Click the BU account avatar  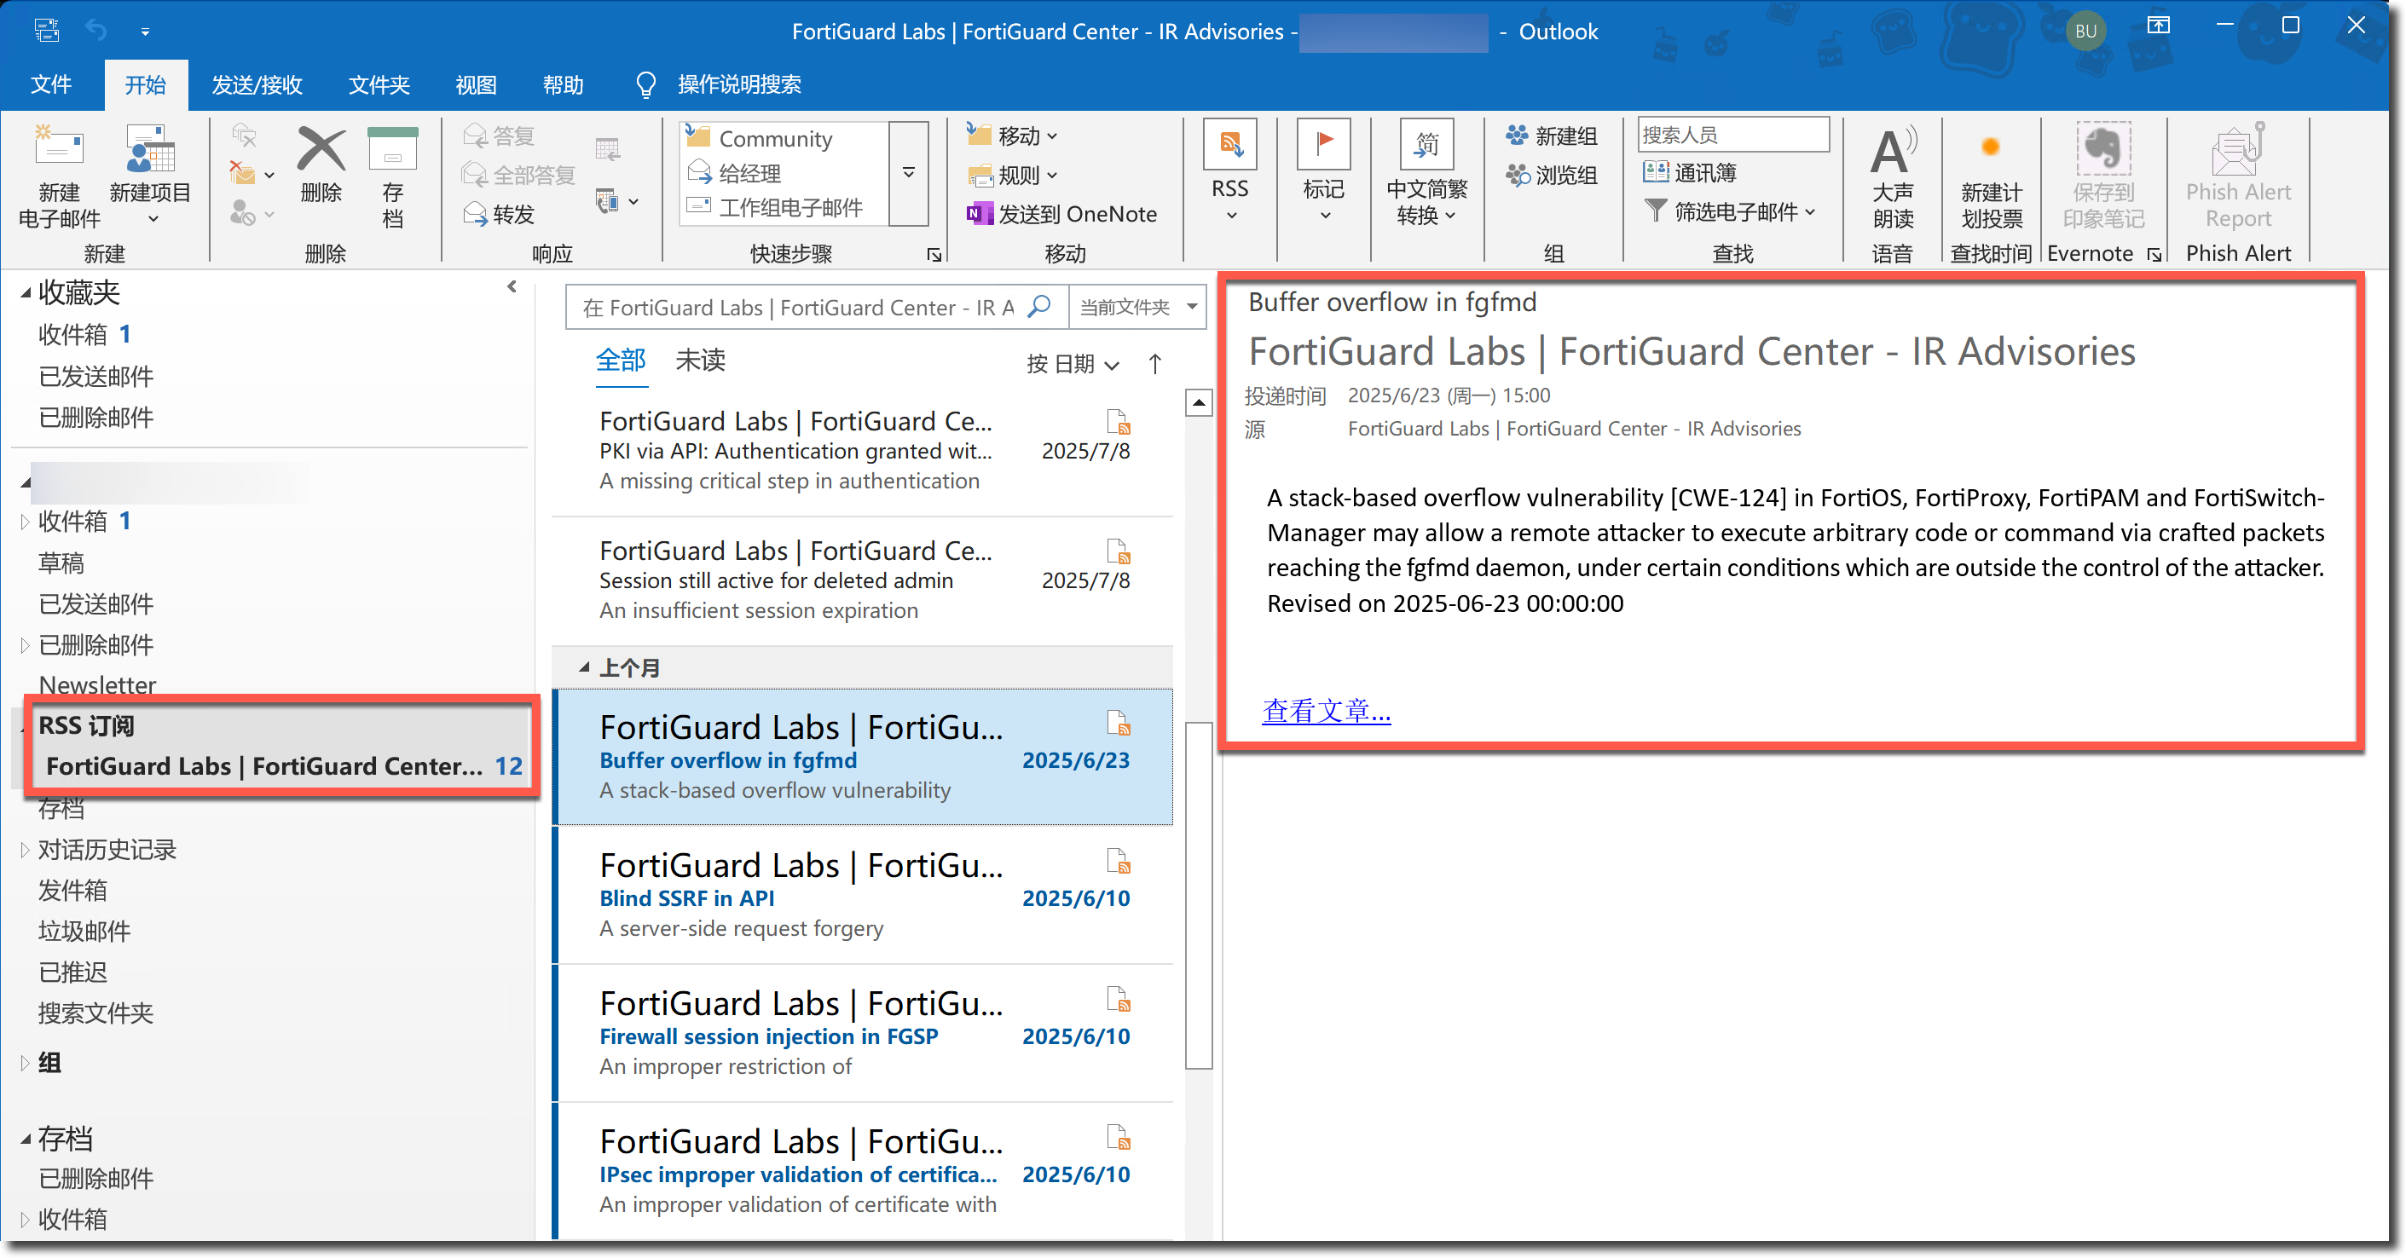tap(2085, 31)
